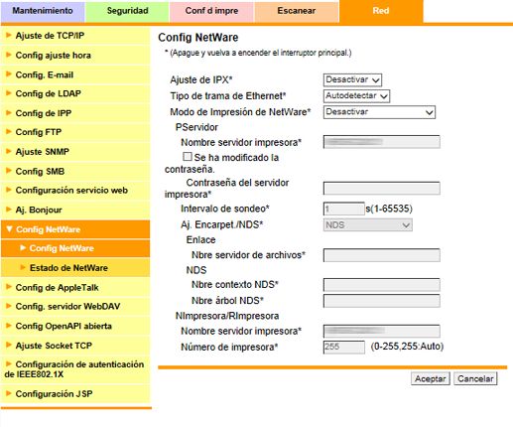Viewport: 513px width, 427px height.
Task: Click the Config SMB label
Action: (x=40, y=172)
